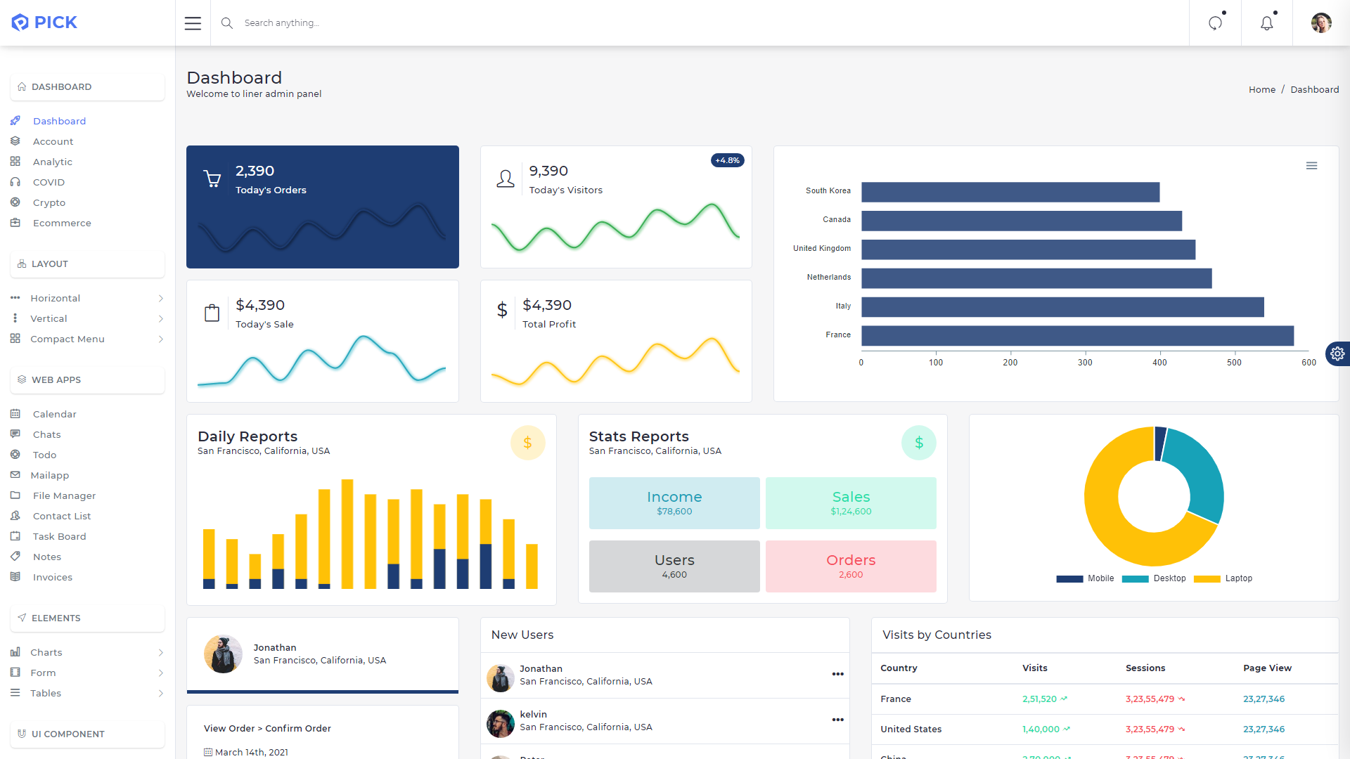Click the United States table row name
Viewport: 1350px width, 759px height.
click(x=911, y=729)
